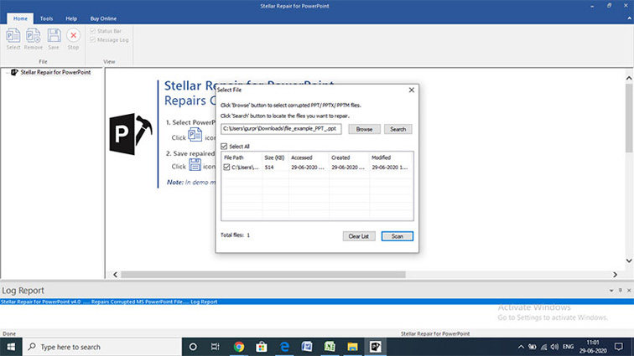Toggle the Status Bar checkbox
The height and width of the screenshot is (356, 634).
pos(93,31)
